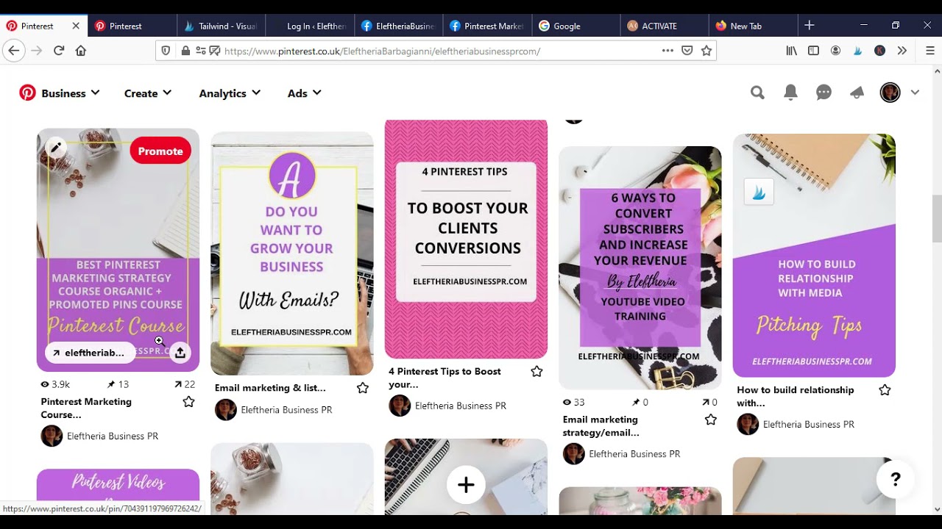The width and height of the screenshot is (942, 529).
Task: Open the profile avatar in header
Action: pos(890,93)
